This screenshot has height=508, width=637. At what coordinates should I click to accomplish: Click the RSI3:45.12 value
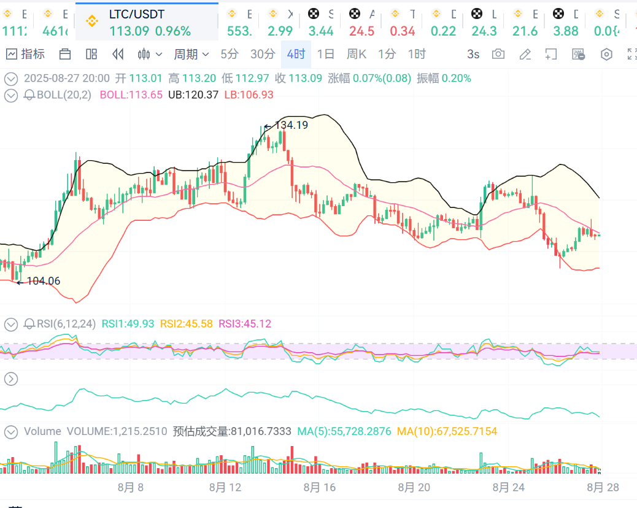[x=245, y=324]
